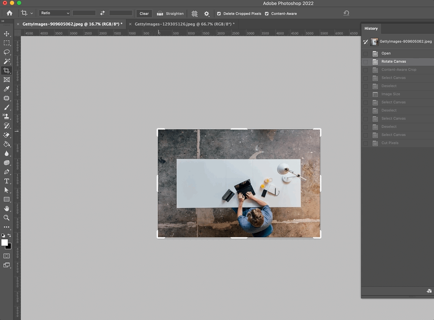
Task: Select the Clone Stamp tool
Action: click(x=6, y=116)
